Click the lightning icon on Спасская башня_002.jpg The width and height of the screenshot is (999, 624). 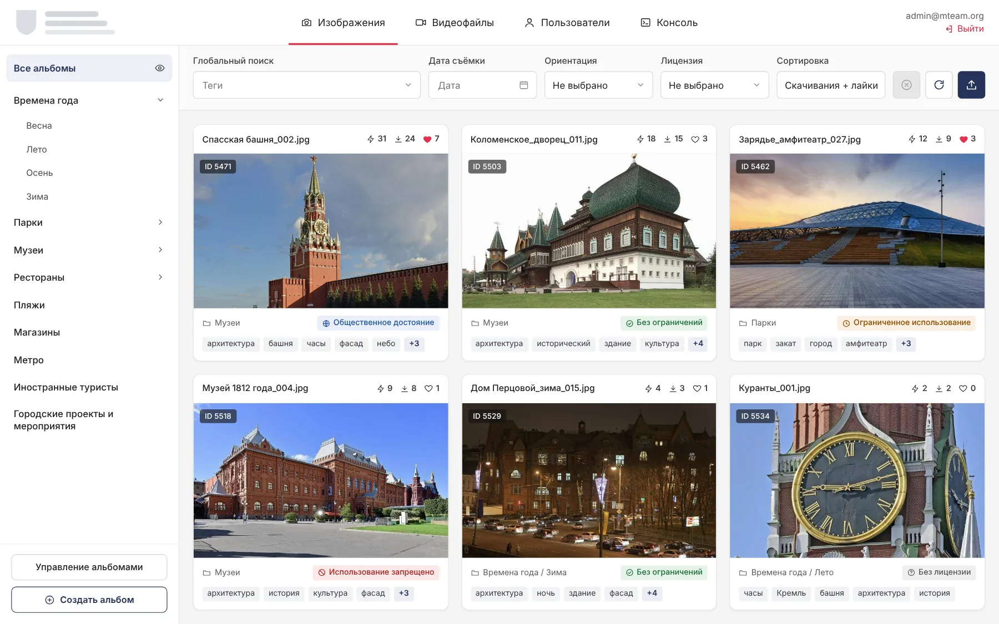coord(371,139)
